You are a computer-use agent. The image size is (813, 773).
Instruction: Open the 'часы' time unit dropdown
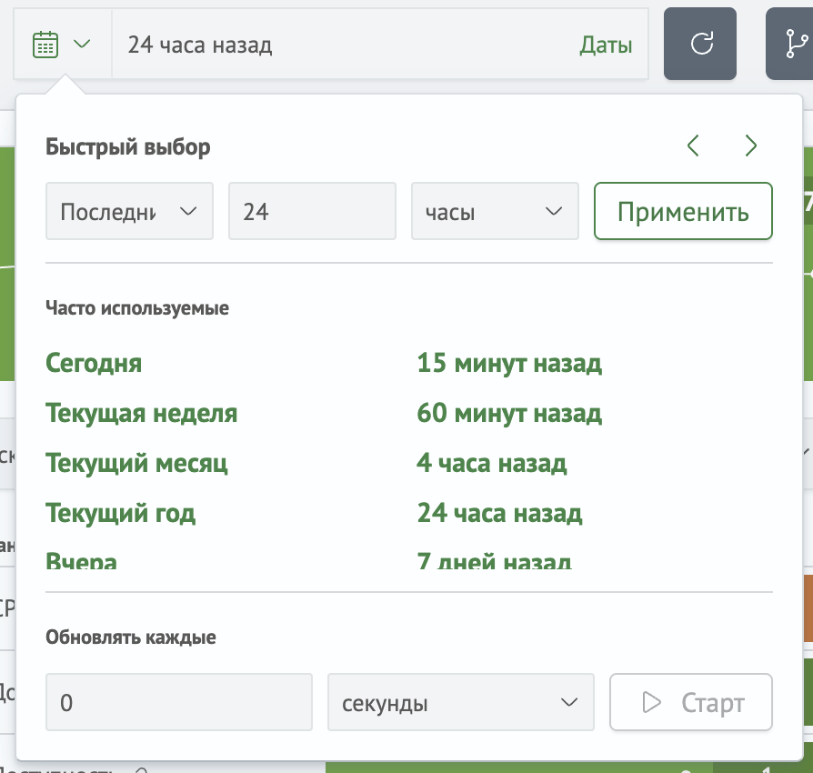[x=495, y=211]
